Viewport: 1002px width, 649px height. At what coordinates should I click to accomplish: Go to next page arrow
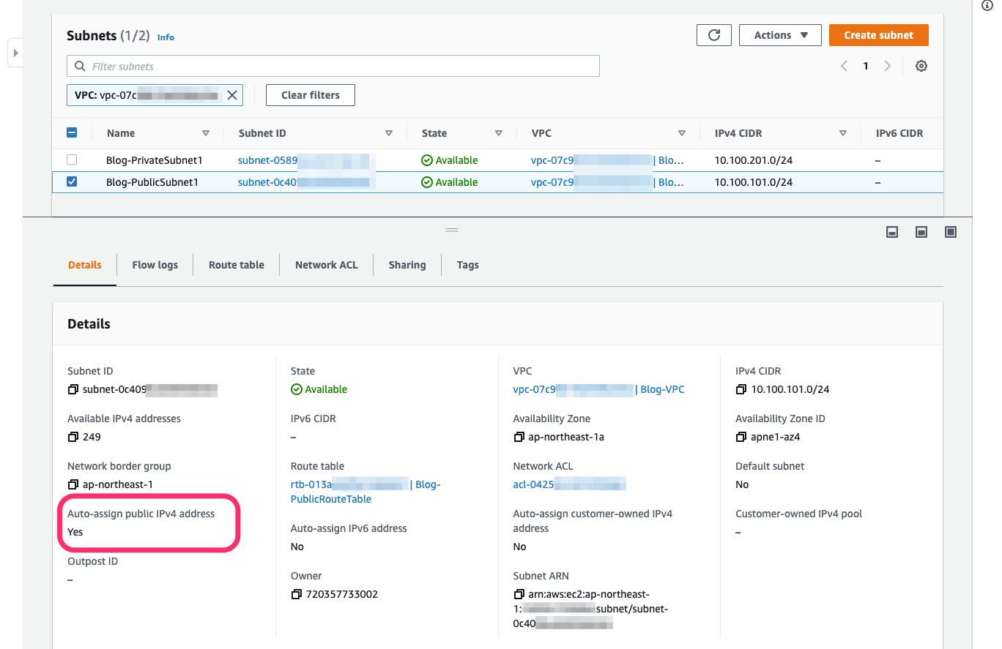tap(887, 66)
